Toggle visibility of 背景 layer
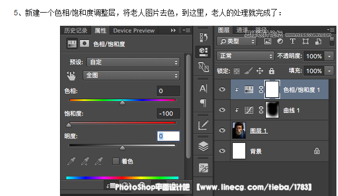 tap(222, 151)
